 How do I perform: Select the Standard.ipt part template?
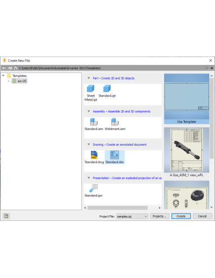click(107, 91)
